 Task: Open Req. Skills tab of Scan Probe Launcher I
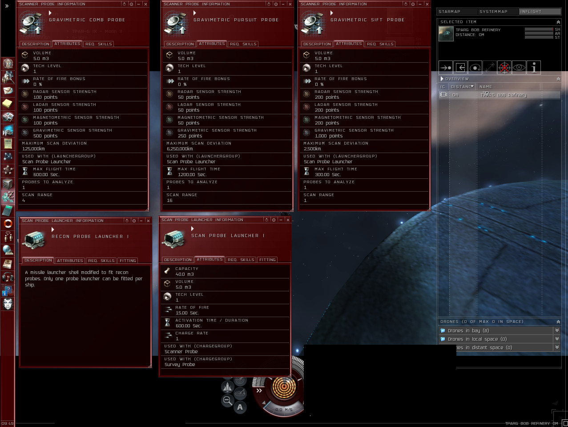[241, 260]
